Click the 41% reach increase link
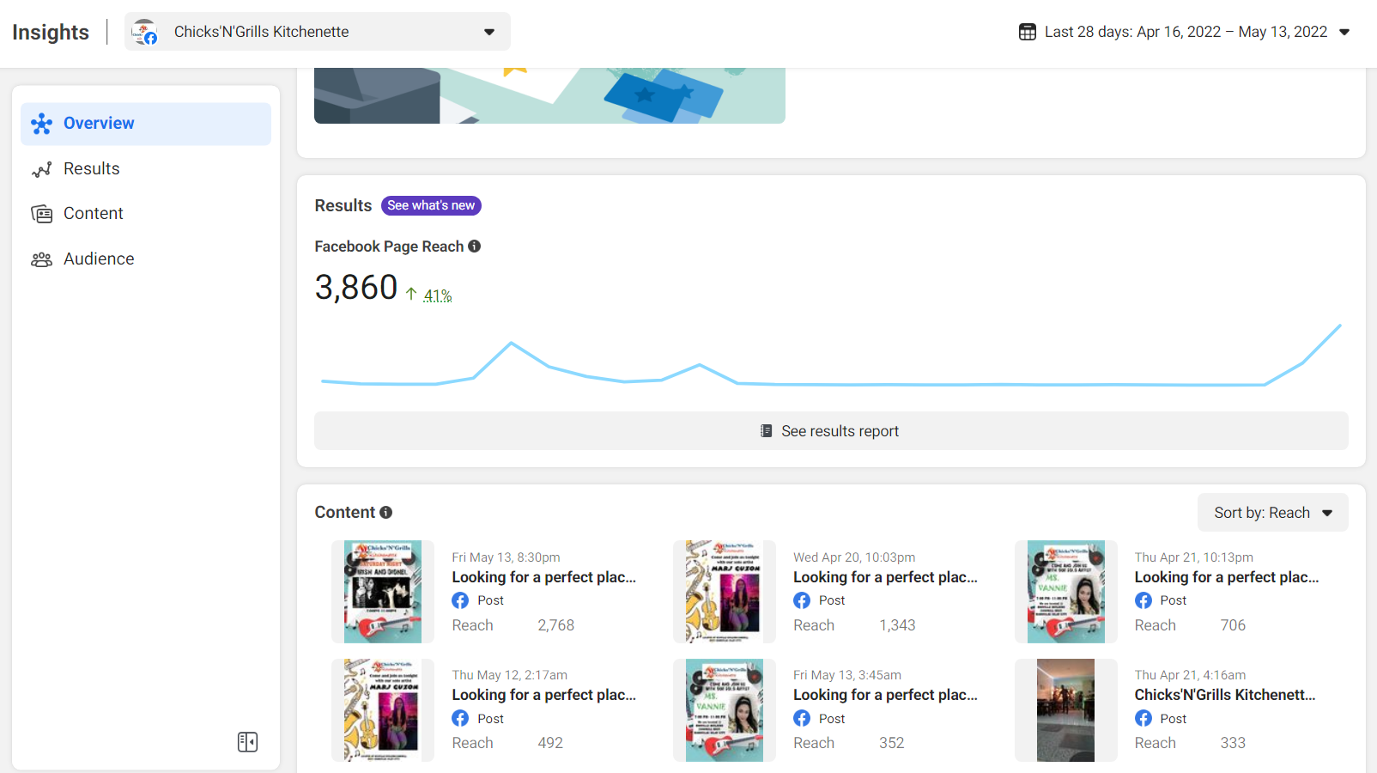 pos(438,296)
